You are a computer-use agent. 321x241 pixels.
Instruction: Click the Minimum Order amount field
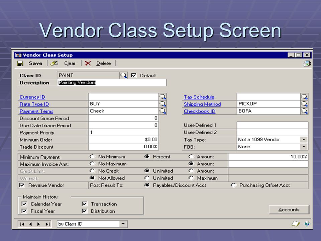click(x=123, y=140)
